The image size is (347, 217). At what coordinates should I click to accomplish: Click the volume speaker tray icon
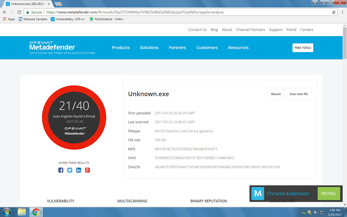click(316, 212)
